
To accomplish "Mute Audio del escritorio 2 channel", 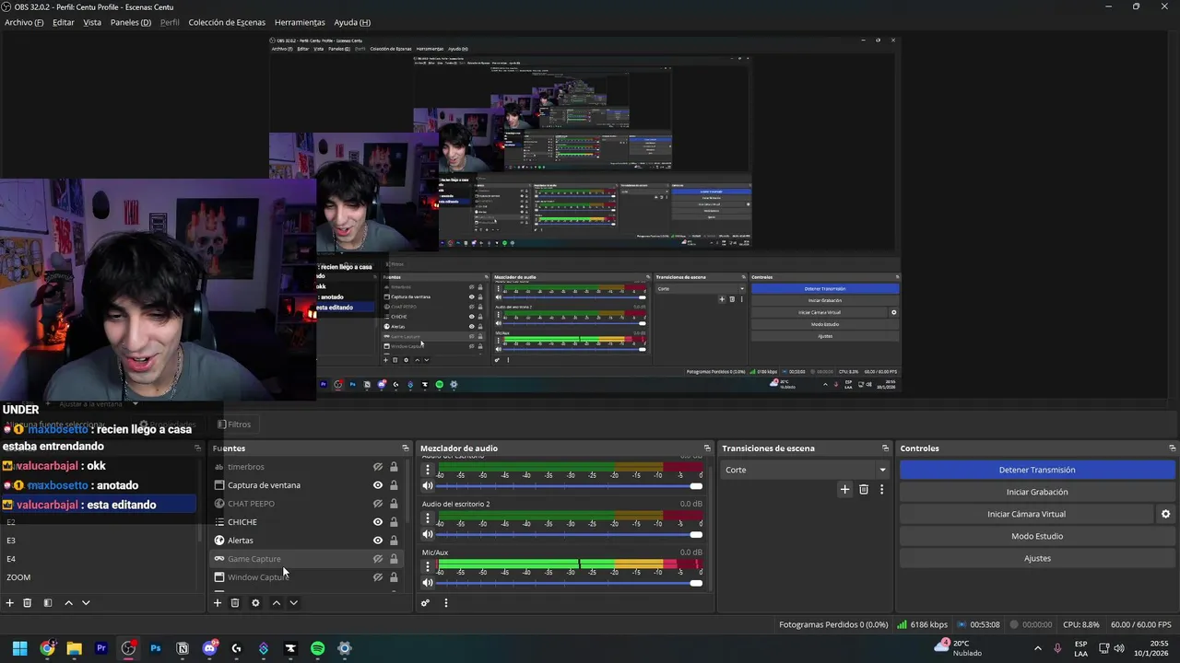I will pyautogui.click(x=427, y=534).
